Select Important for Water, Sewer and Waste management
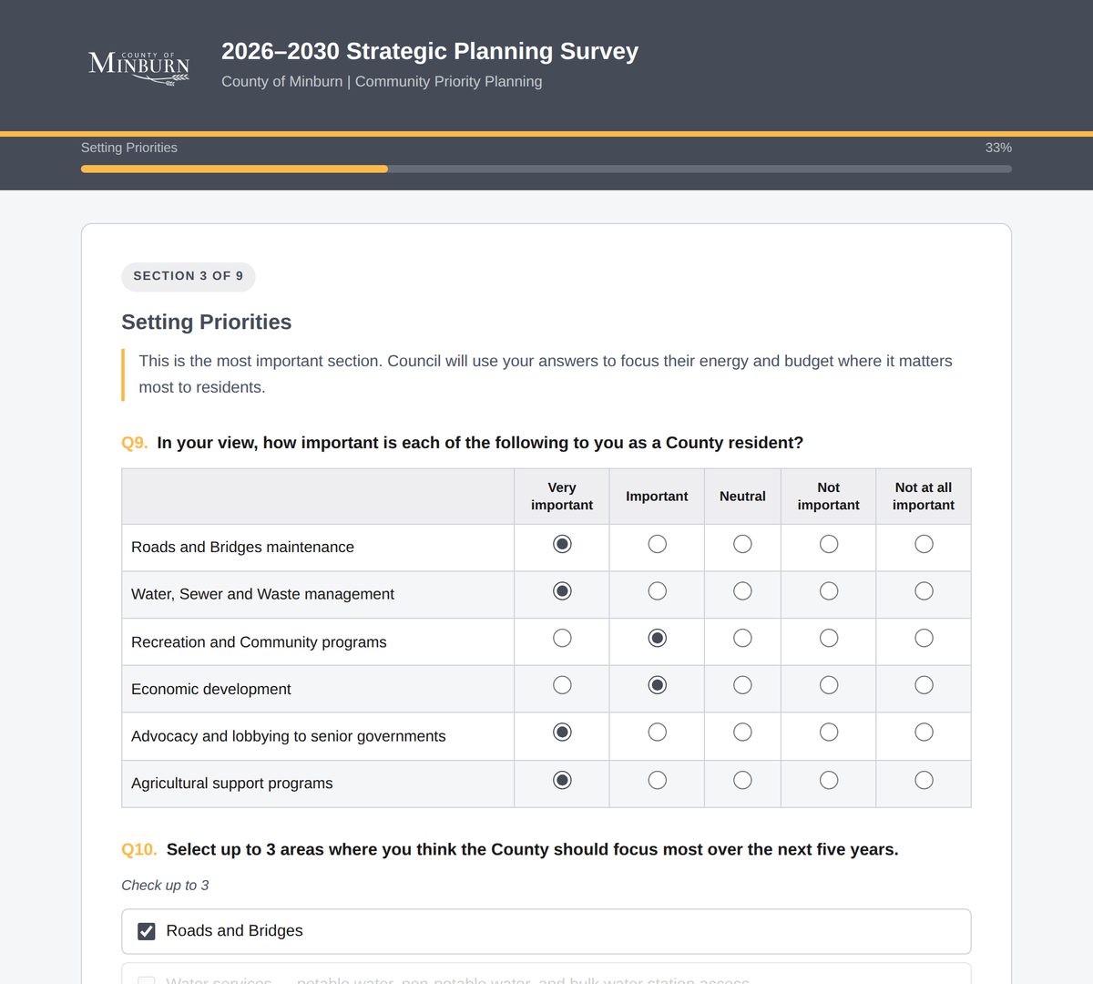 click(x=657, y=591)
